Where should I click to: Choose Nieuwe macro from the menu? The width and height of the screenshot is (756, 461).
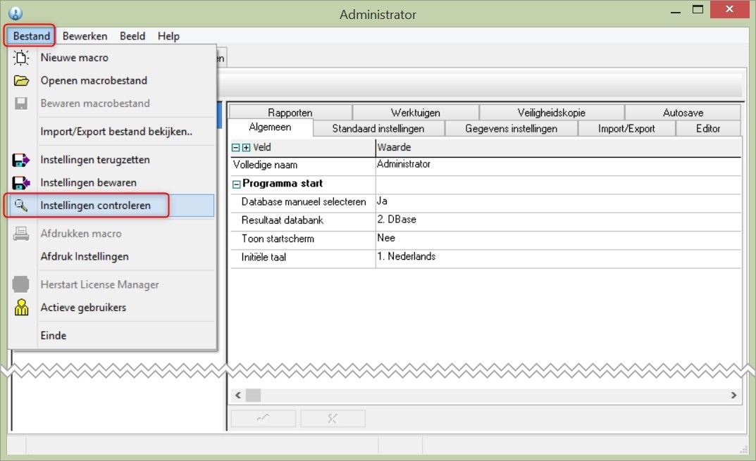74,57
